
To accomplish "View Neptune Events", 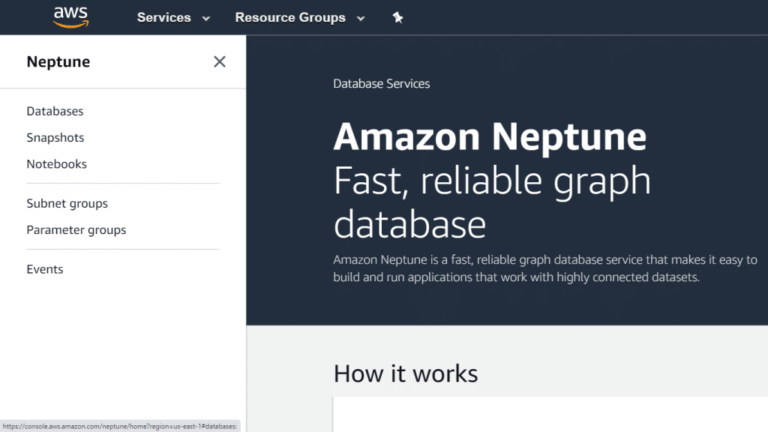I will (44, 268).
